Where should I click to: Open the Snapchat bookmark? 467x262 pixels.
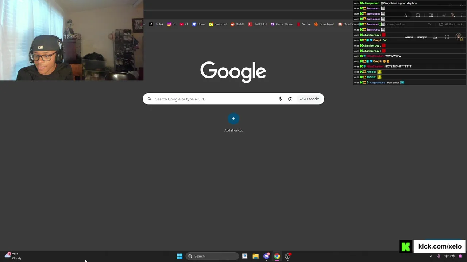[218, 24]
